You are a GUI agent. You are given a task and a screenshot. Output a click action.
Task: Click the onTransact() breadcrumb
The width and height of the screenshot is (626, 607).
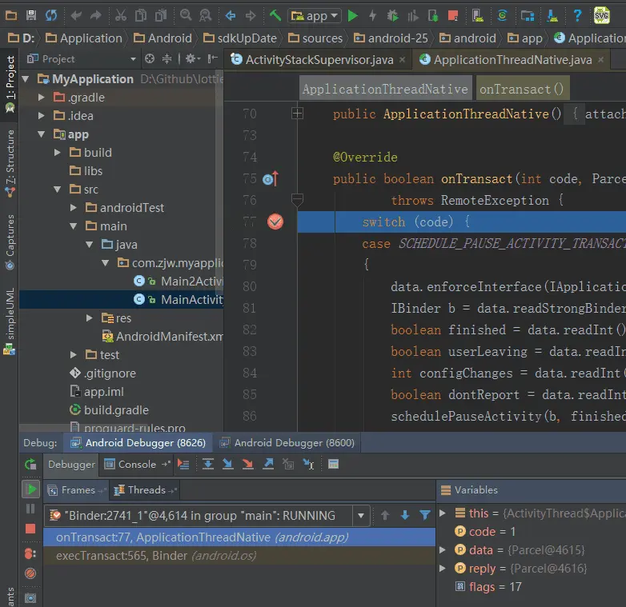(x=521, y=90)
